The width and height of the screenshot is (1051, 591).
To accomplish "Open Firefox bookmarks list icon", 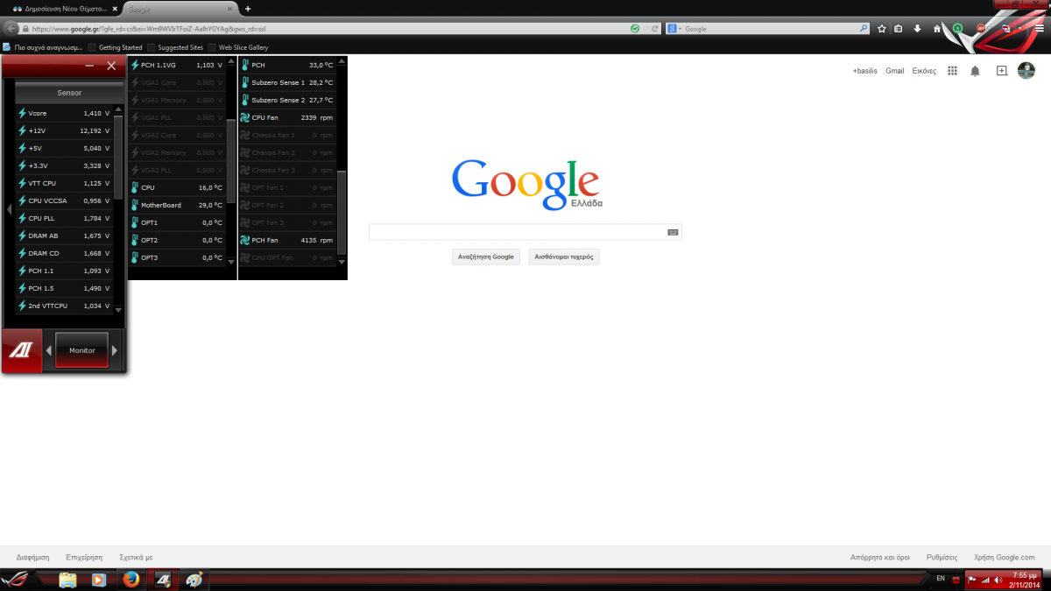I will pos(899,29).
